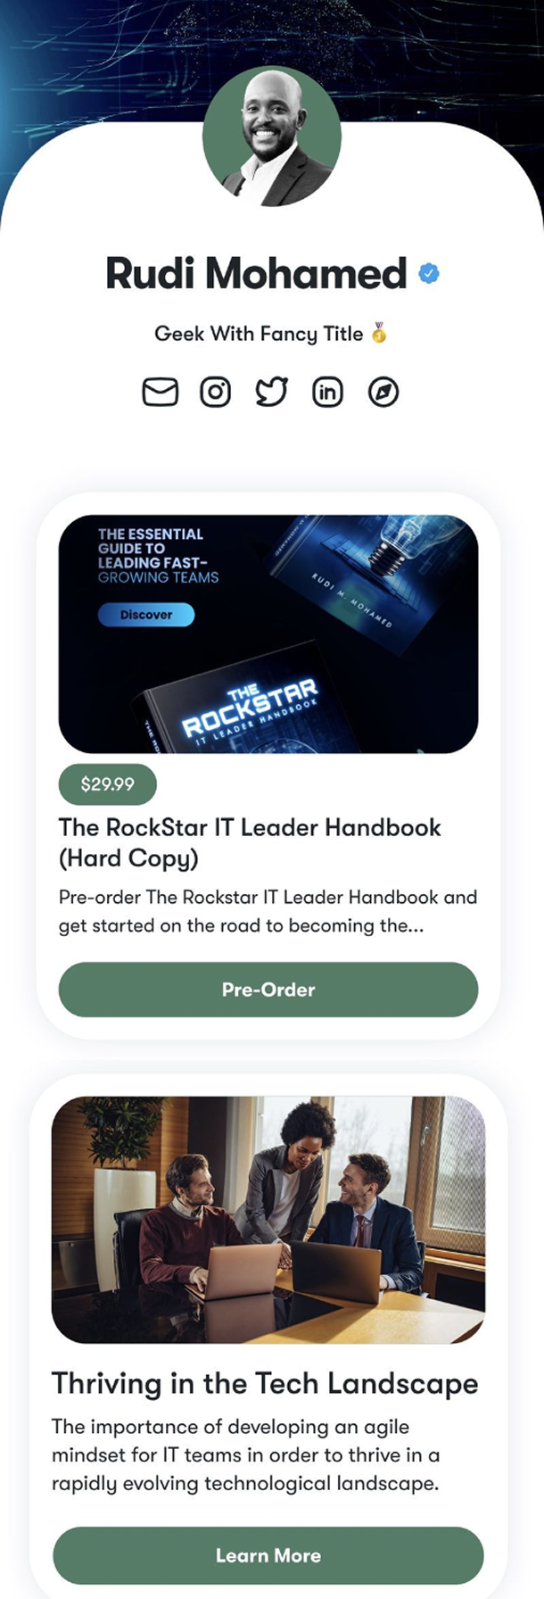Click the agile mindset description text
Screen dimensions: 544x1599
[246, 1454]
